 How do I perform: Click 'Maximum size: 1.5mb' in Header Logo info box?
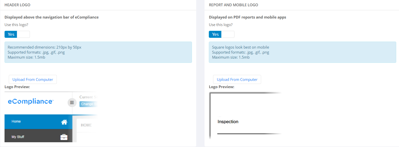26,57
